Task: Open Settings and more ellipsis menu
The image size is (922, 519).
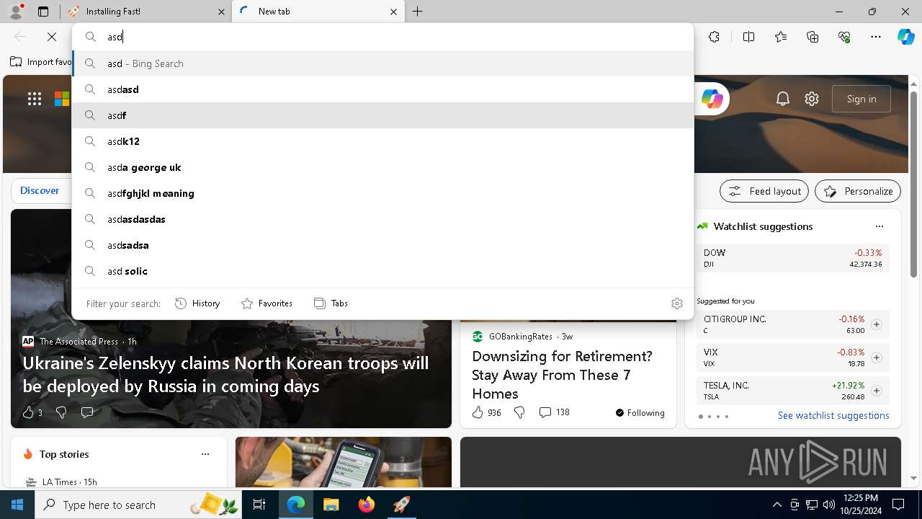Action: 876,37
